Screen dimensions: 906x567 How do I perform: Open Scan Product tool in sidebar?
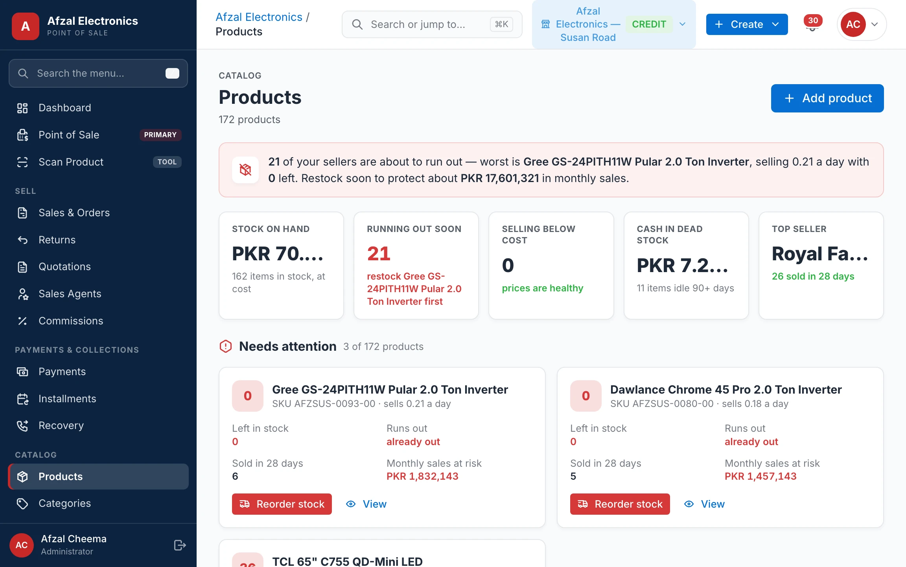pyautogui.click(x=98, y=162)
